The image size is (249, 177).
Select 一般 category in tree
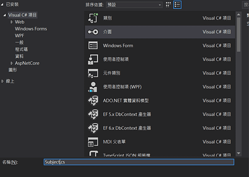19,42
